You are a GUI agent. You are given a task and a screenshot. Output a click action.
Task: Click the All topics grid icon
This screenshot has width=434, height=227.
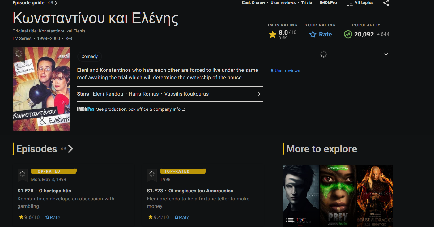[349, 3]
